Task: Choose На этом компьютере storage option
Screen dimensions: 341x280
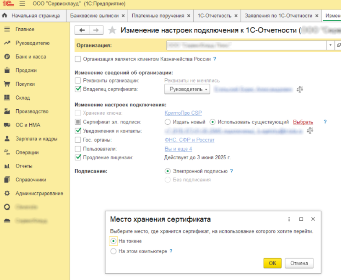Action: tap(113, 251)
